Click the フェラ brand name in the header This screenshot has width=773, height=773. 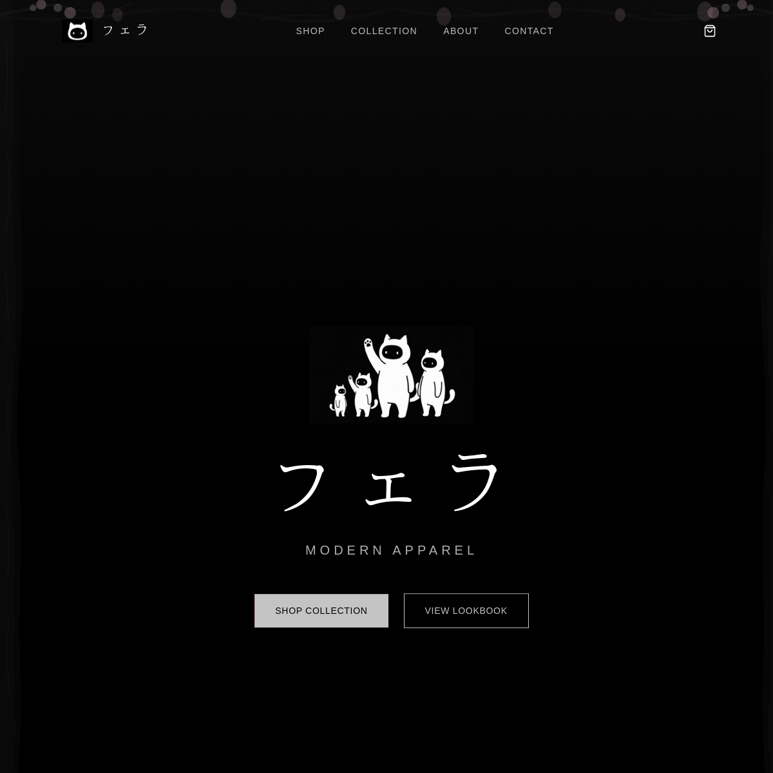click(x=126, y=30)
